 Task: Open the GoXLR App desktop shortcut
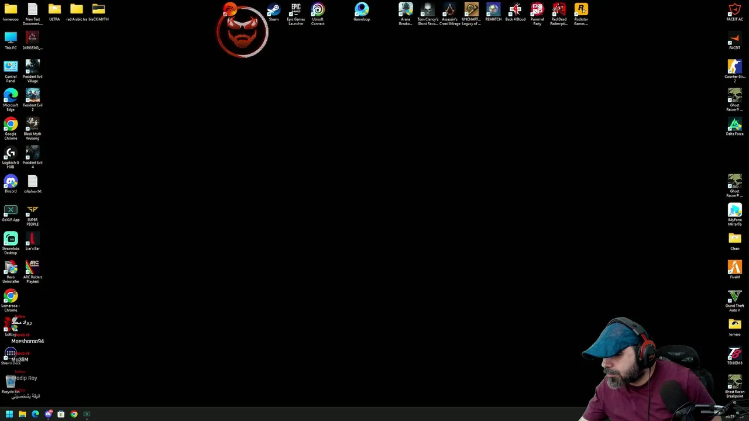(x=11, y=213)
